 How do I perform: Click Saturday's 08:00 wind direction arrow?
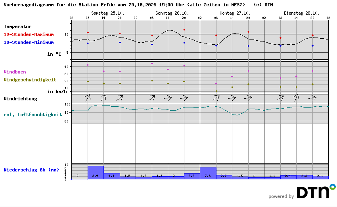88,97
